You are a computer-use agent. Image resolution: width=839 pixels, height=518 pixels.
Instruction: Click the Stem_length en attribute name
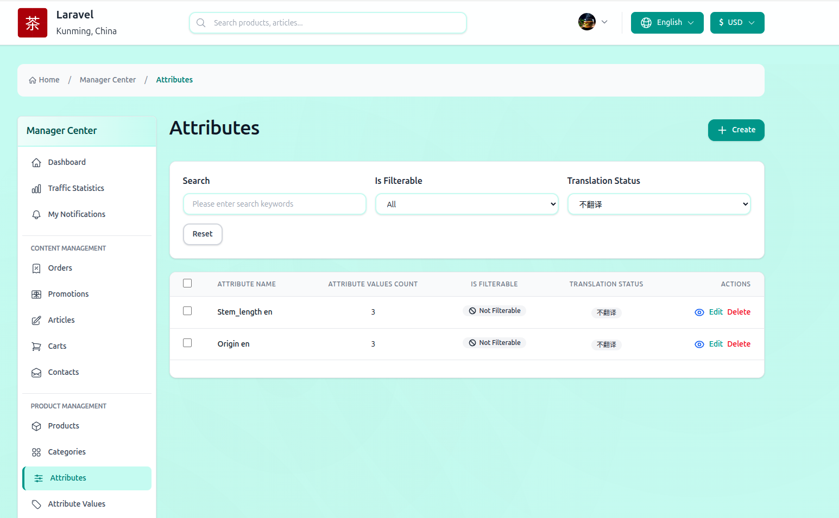245,312
